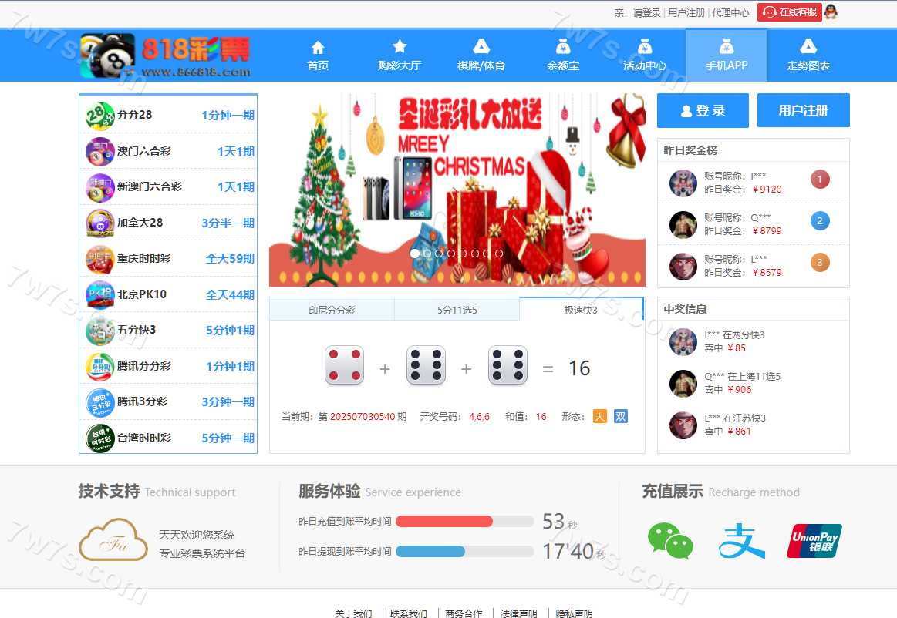Open the 北京PK10 game icon

(x=99, y=294)
